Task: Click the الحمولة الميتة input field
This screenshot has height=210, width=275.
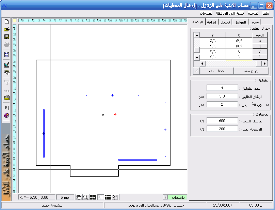Action: (222, 121)
